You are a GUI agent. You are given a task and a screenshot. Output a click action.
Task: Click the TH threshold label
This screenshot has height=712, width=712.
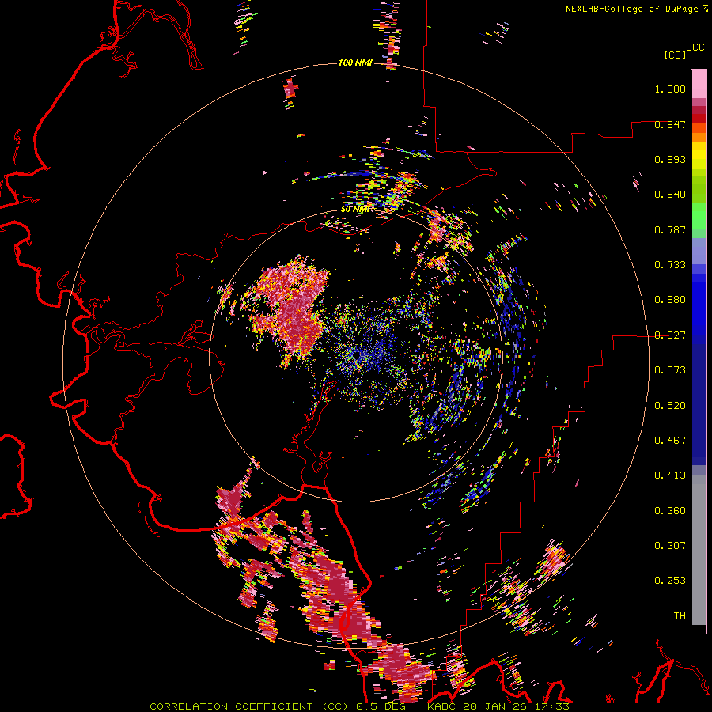tap(680, 616)
